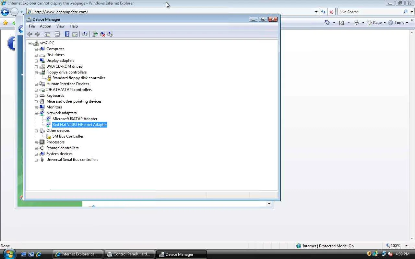Open the Action menu in Device Manager
The height and width of the screenshot is (259, 415).
click(45, 26)
